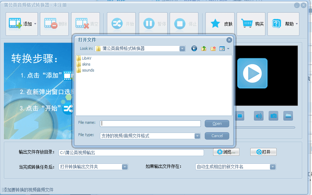Click the File name input field

pyautogui.click(x=150, y=123)
